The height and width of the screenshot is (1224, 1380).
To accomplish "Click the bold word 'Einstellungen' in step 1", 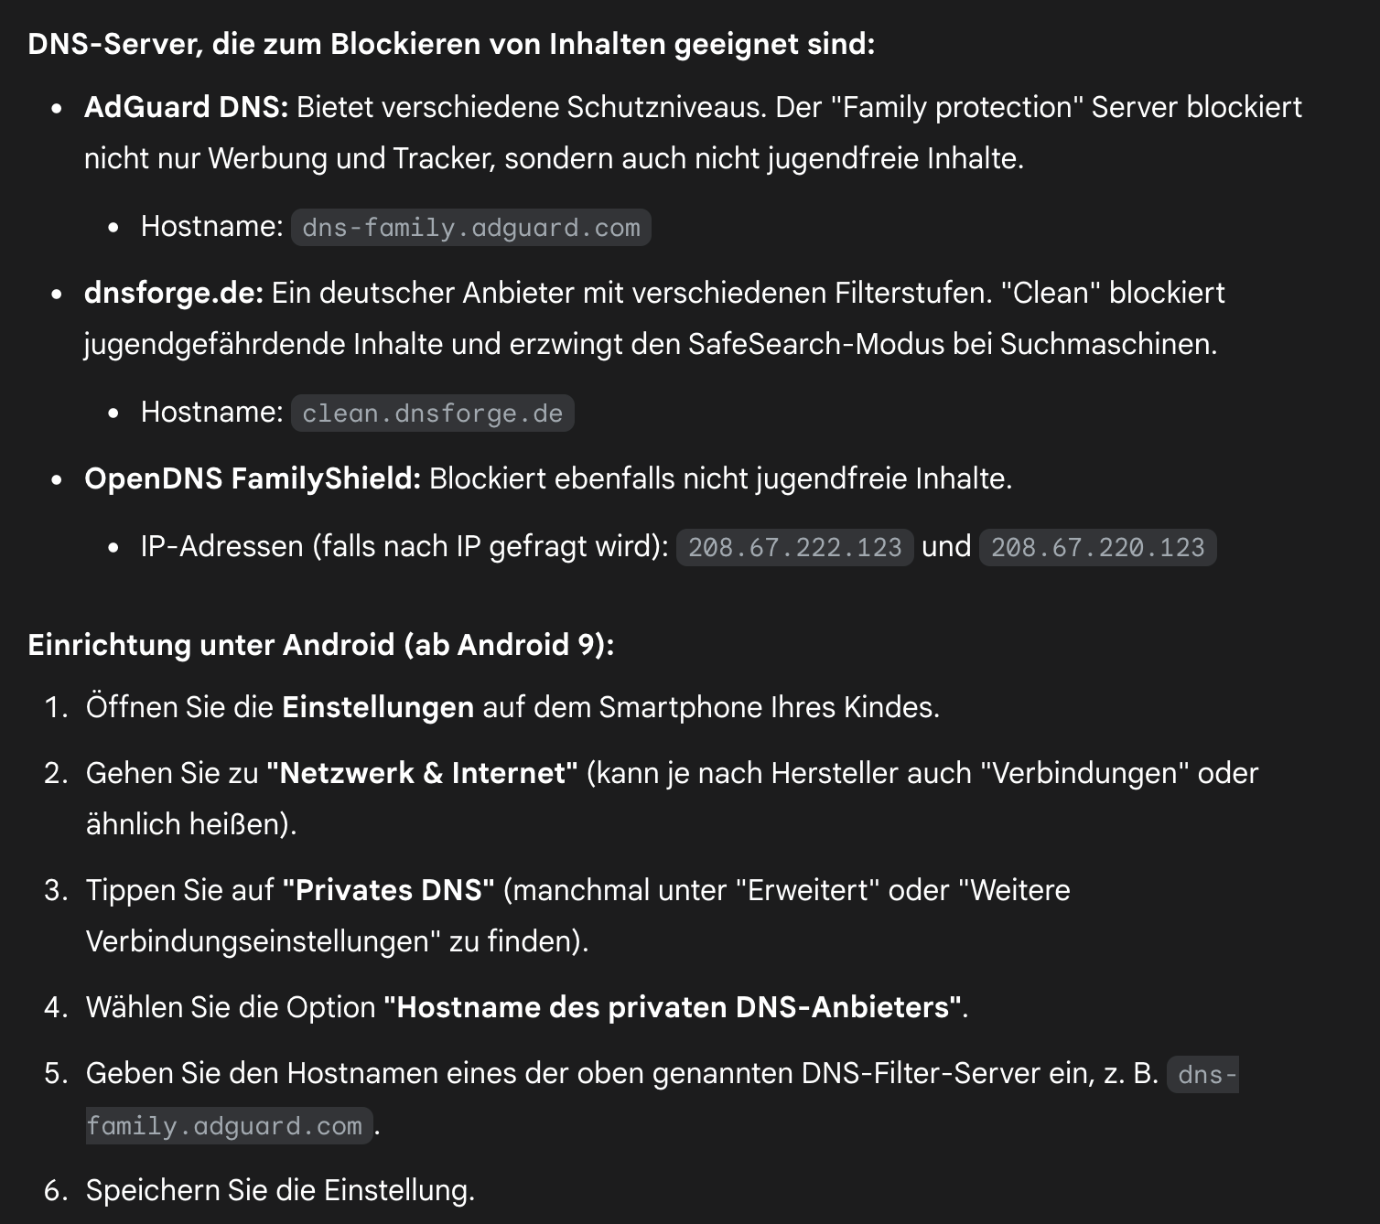I will click(x=378, y=707).
